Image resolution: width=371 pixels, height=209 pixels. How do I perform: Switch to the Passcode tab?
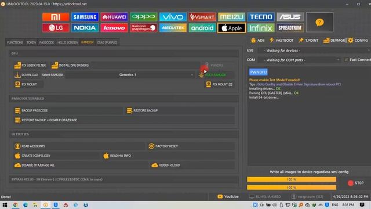(x=46, y=42)
